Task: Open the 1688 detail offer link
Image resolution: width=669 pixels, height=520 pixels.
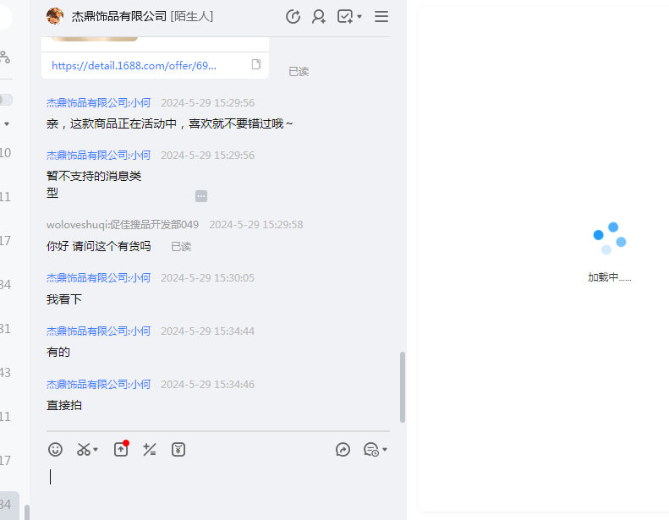Action: pos(134,66)
